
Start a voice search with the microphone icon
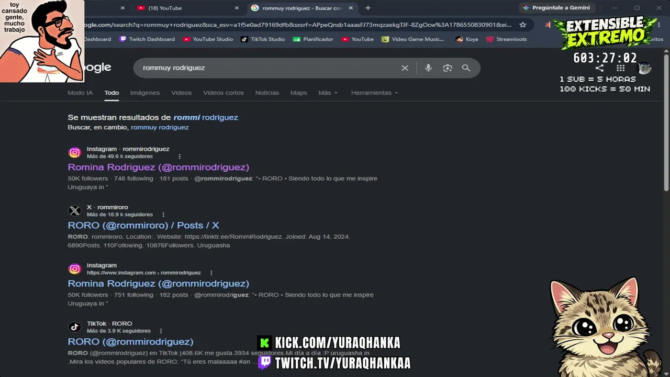click(x=428, y=68)
